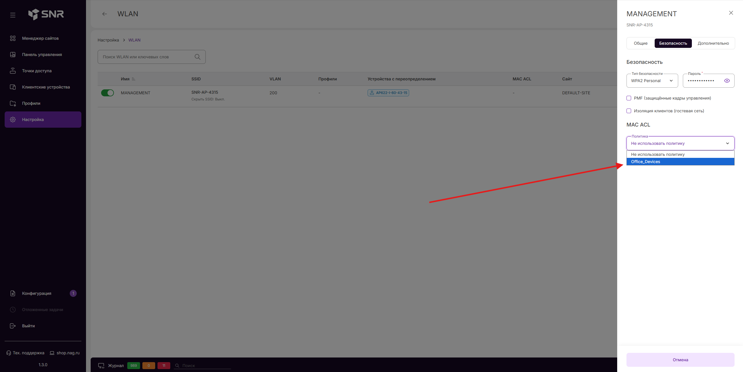This screenshot has width=743, height=372.
Task: Click the Тех. поддержка headset link
Action: click(x=26, y=353)
